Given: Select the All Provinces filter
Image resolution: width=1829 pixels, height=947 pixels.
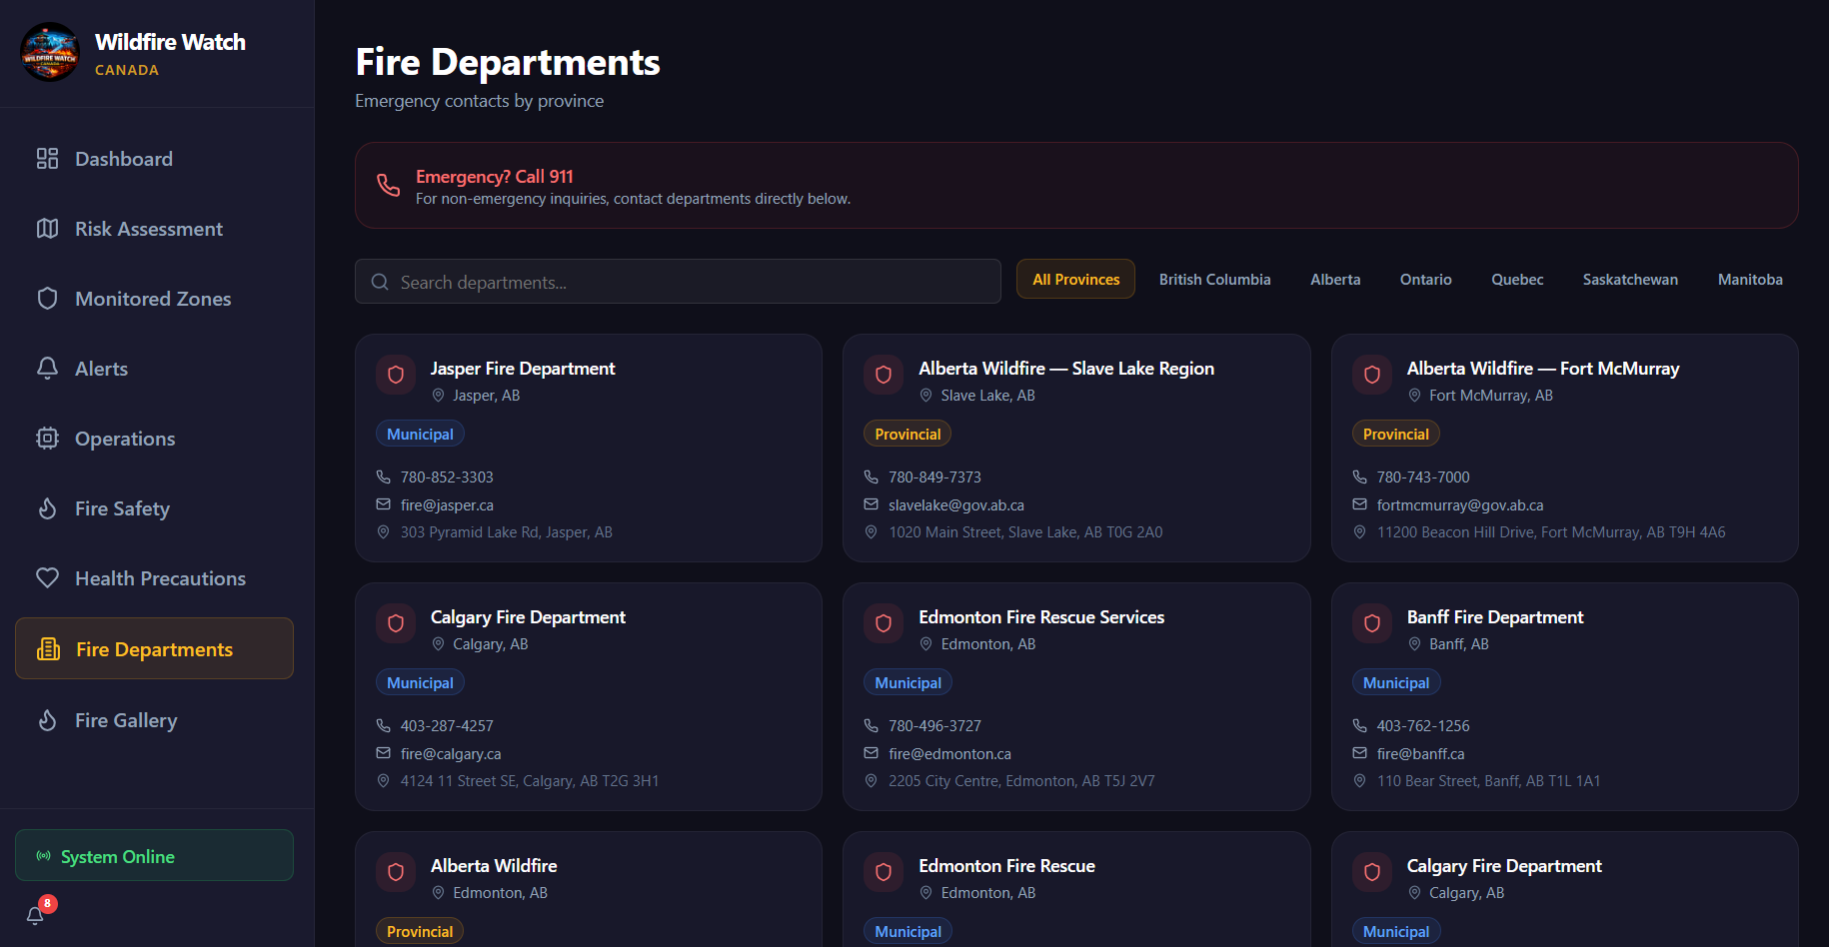Looking at the screenshot, I should tap(1076, 280).
